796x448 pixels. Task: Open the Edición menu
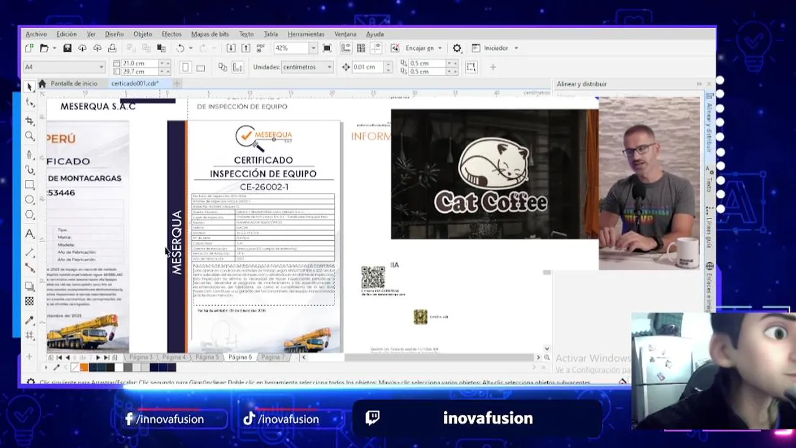67,34
